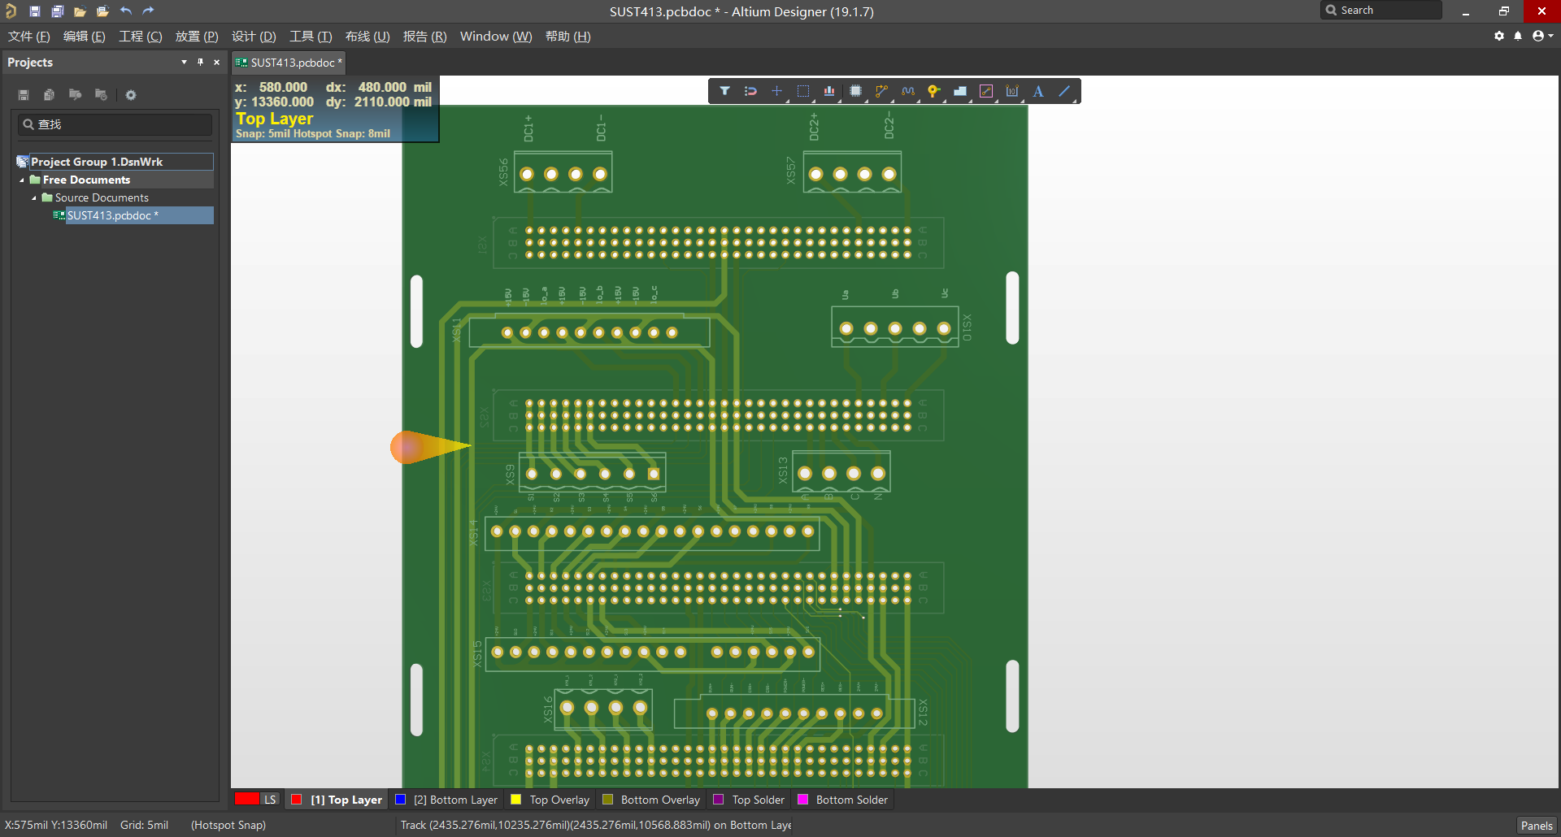Switch to SUST413.pcbdoc document tab
Screen dimensions: 1561x837
(289, 63)
